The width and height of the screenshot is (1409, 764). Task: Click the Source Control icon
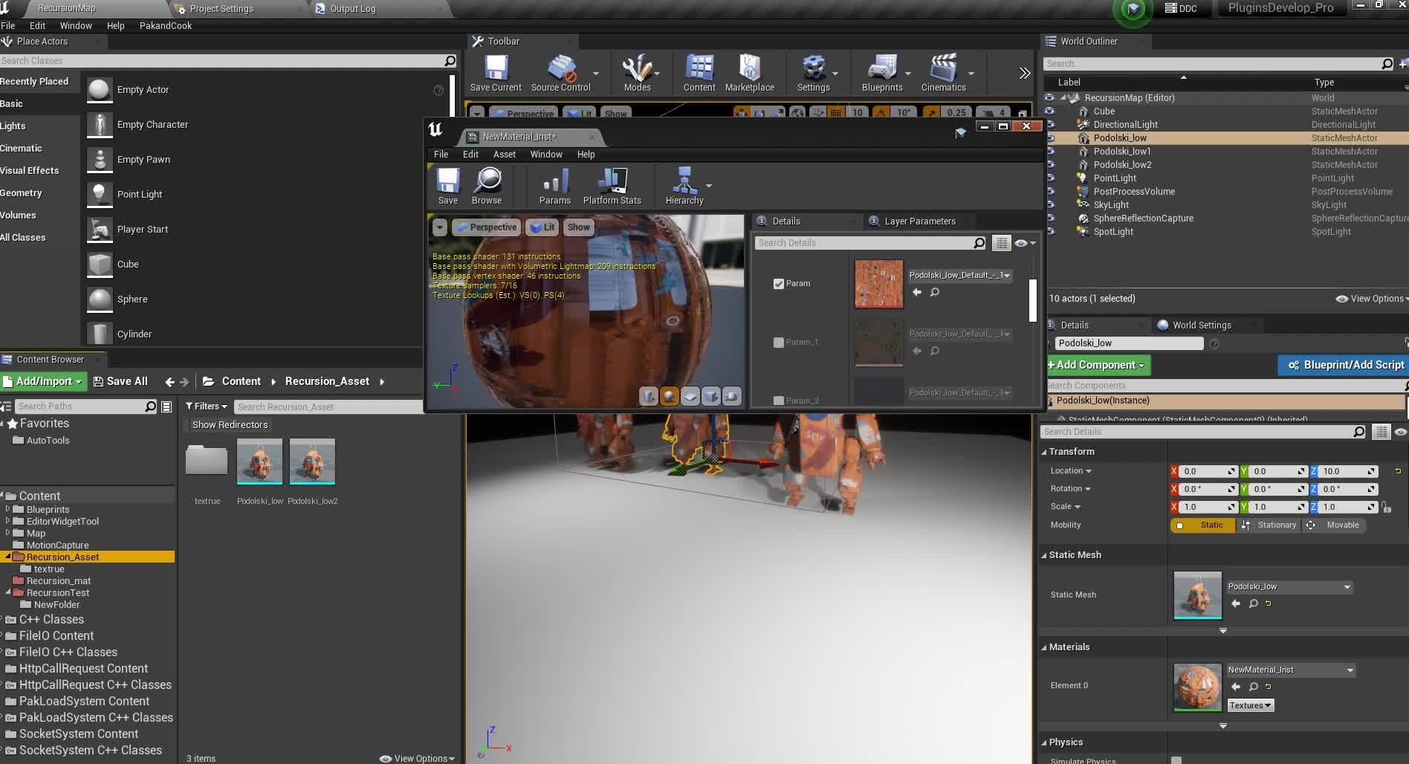click(561, 73)
